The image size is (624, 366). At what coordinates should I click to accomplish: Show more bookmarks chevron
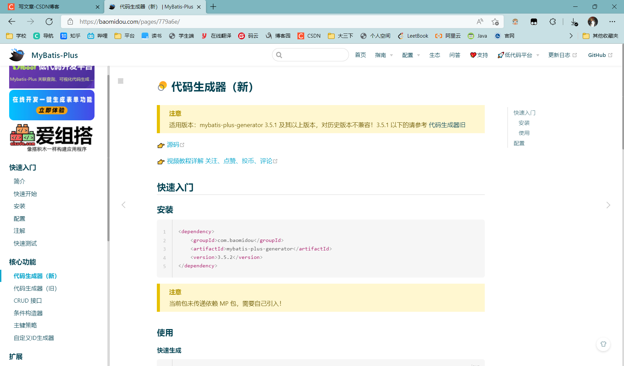click(571, 36)
